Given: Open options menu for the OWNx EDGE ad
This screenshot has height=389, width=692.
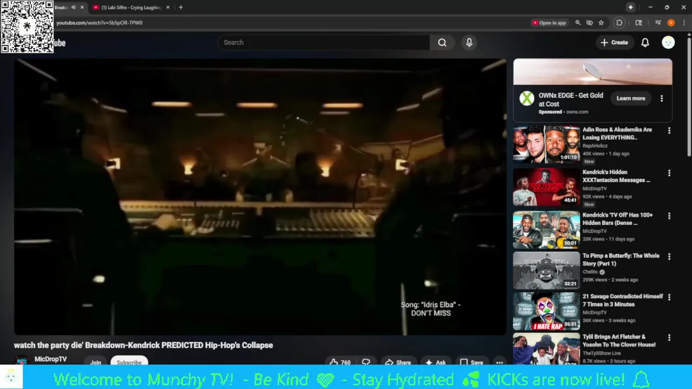Looking at the screenshot, I should [x=662, y=98].
